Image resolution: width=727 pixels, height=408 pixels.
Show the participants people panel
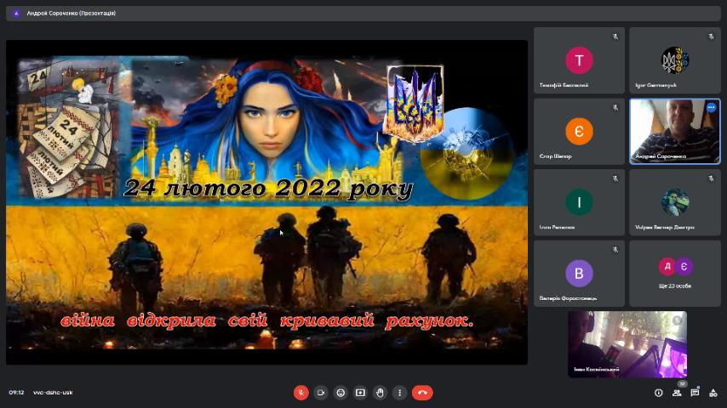677,393
